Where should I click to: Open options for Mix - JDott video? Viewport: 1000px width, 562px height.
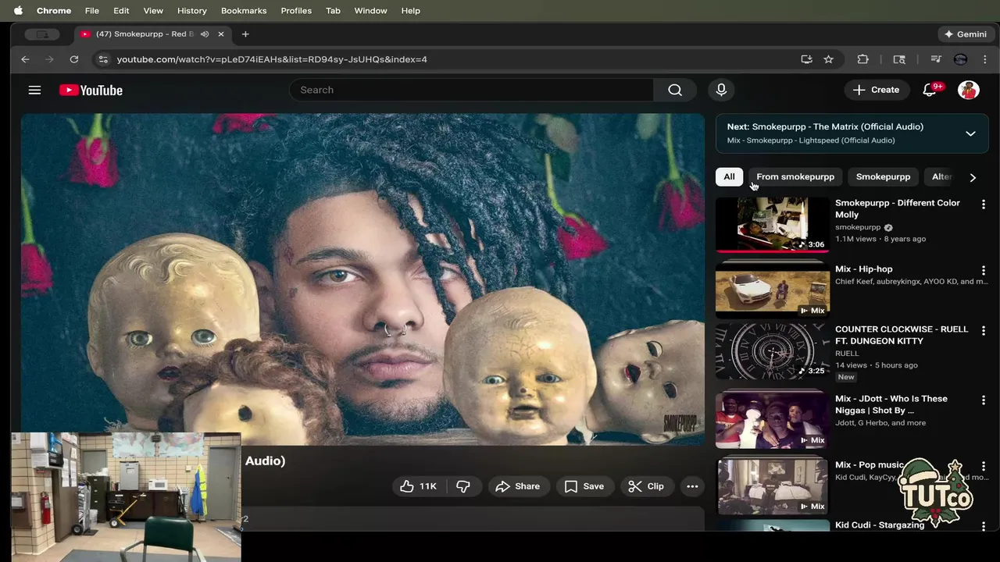click(983, 400)
